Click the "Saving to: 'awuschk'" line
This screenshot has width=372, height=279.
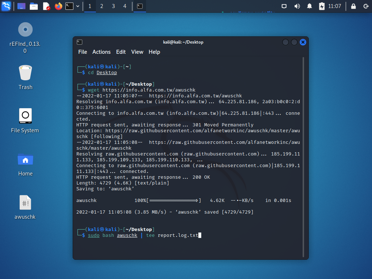click(x=105, y=189)
